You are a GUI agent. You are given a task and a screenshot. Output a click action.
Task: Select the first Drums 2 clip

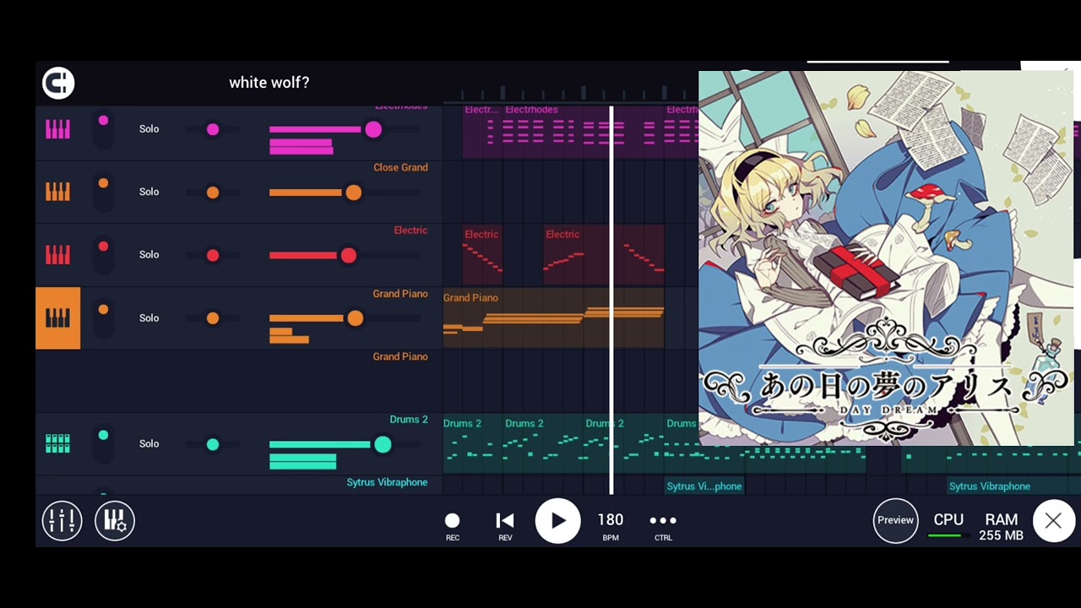473,444
